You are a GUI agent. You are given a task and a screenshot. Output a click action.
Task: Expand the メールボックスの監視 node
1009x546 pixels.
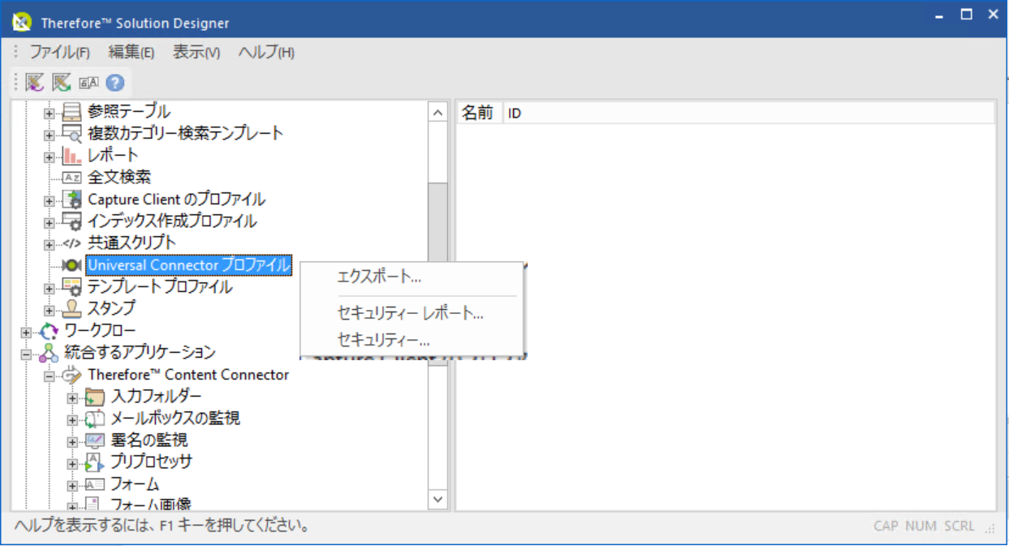click(71, 419)
